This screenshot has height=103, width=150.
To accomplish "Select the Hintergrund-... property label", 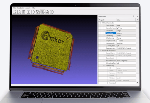I will click(110, 43).
